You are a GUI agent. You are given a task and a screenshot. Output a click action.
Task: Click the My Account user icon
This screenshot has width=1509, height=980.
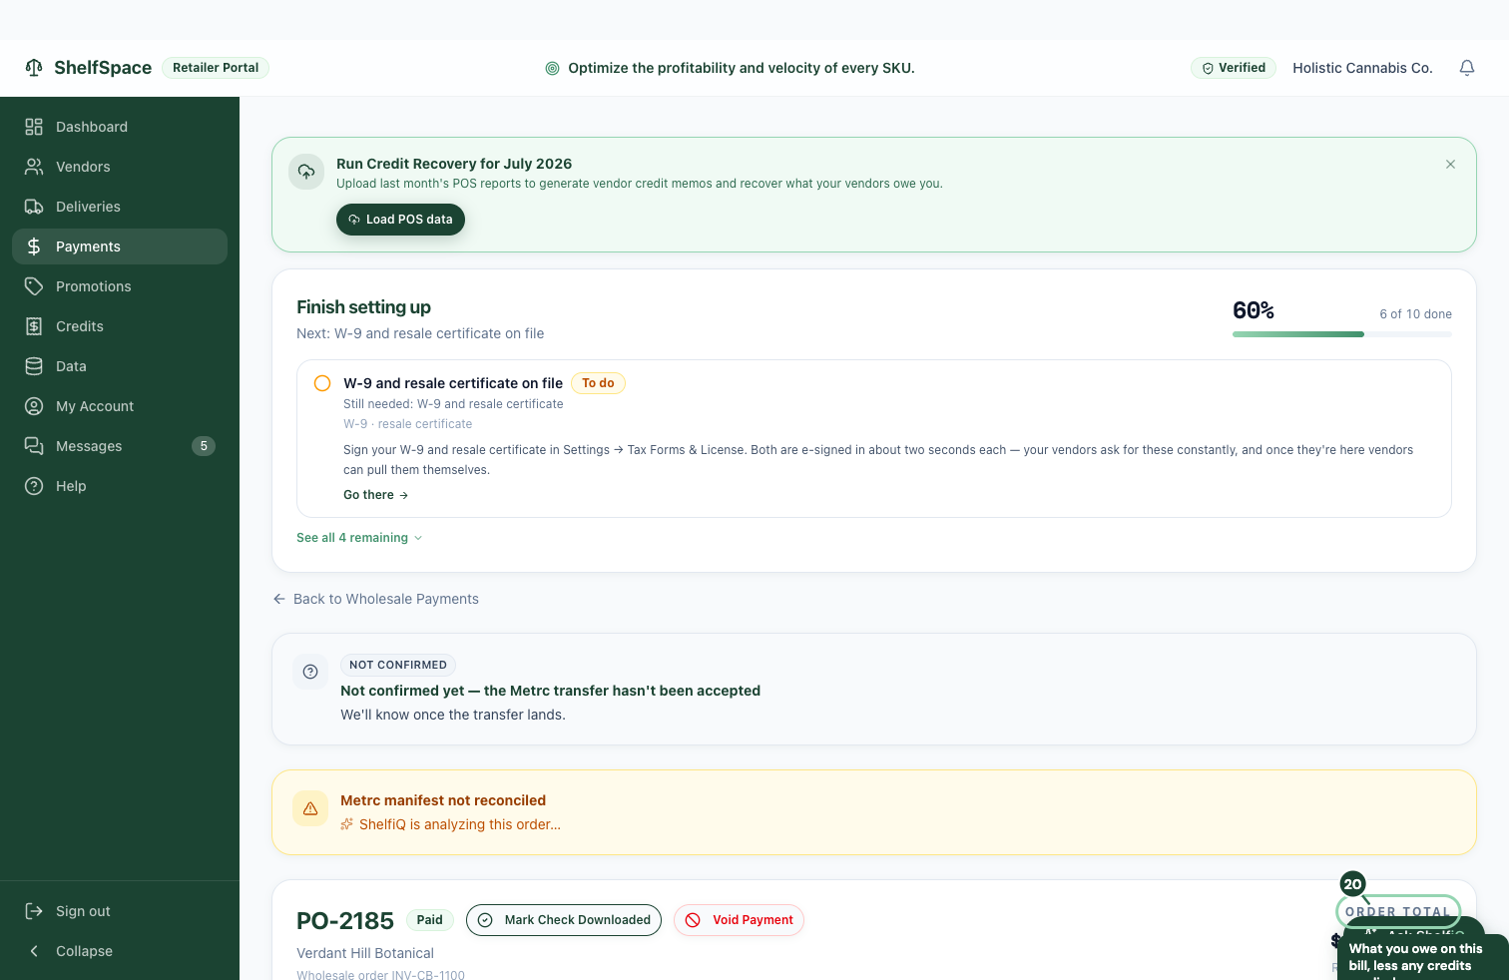coord(34,406)
